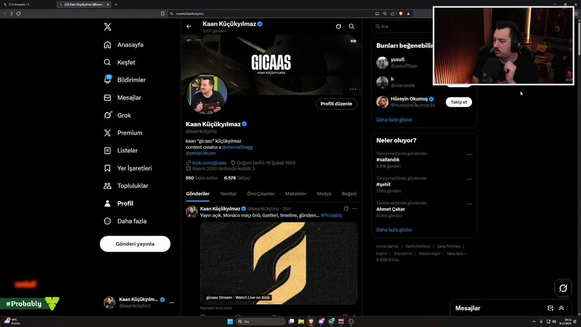Open the profile picture
Screen dimensions: 581x327
coord(207,94)
